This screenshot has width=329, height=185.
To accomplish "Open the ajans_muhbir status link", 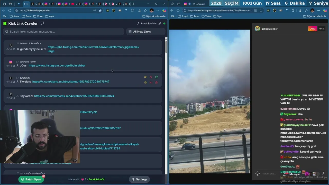I will click(x=71, y=81).
